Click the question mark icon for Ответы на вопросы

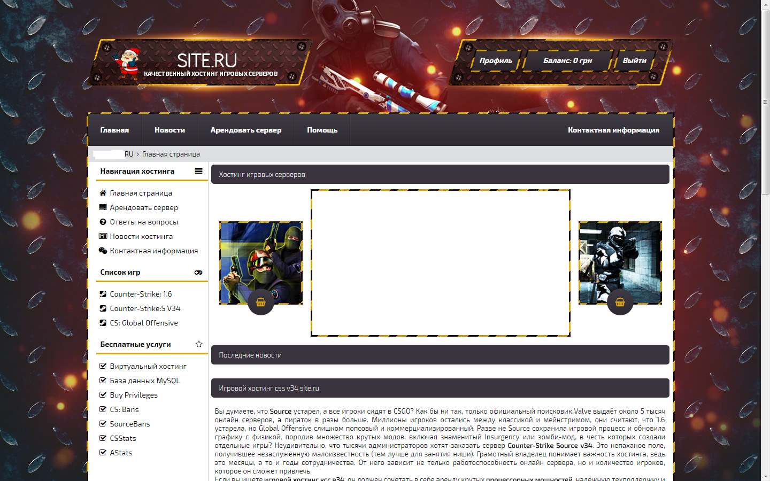(103, 222)
